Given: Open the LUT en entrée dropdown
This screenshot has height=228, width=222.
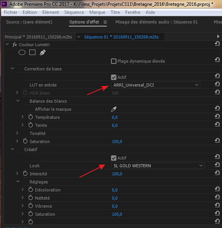Looking at the screenshot, I should coord(156,85).
